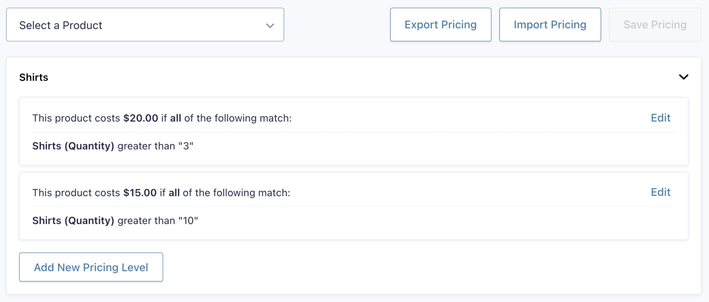Click the arrow in the product selector
Image resolution: width=709 pixels, height=302 pixels.
[270, 26]
